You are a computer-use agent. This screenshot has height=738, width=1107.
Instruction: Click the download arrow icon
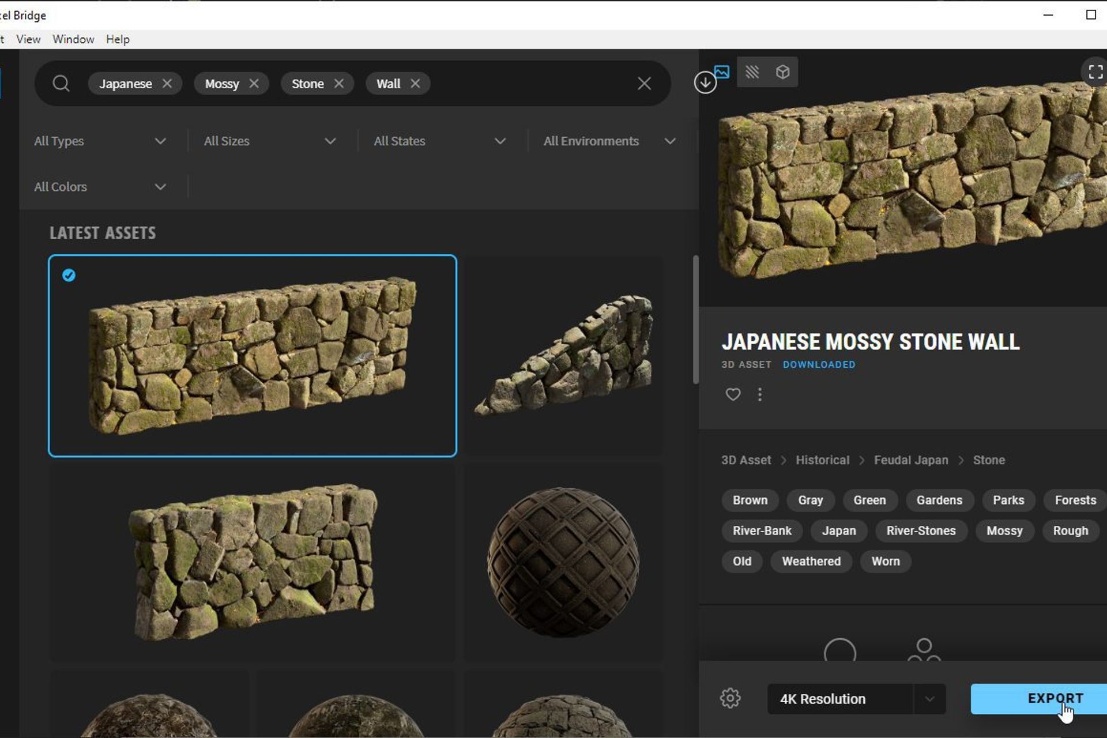point(705,82)
